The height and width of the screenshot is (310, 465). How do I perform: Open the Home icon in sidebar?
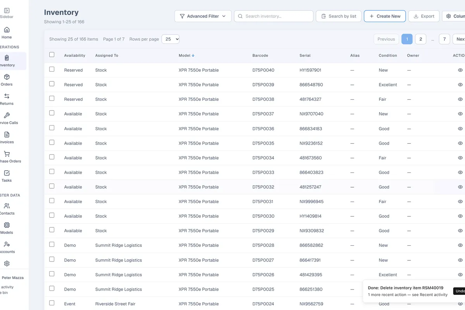pyautogui.click(x=7, y=30)
